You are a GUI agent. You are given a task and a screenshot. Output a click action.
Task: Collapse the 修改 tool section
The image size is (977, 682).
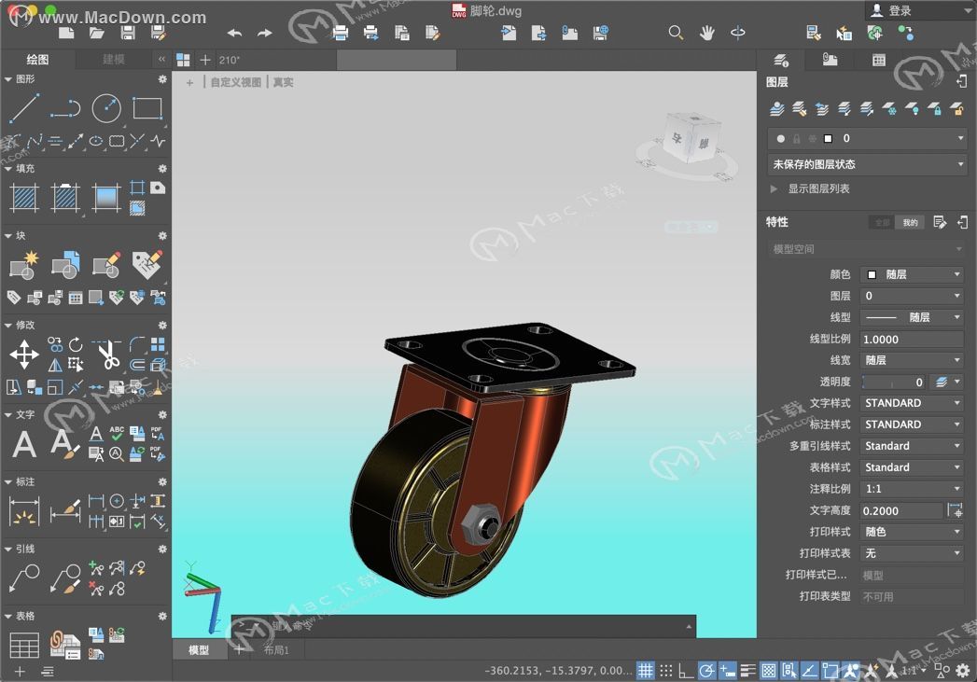(x=8, y=325)
